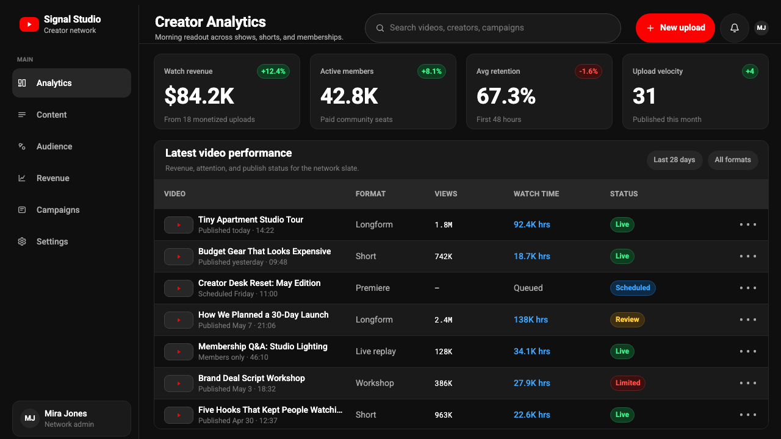Viewport: 781px width, 439px height.
Task: Open Creator Desk Reset: May Edition title
Action: tap(259, 283)
